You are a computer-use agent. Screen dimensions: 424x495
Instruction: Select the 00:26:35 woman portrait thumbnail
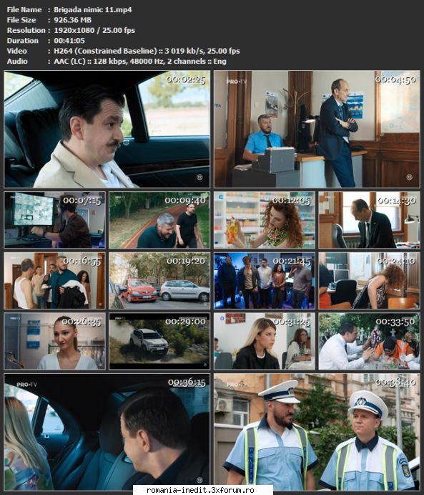pos(55,341)
